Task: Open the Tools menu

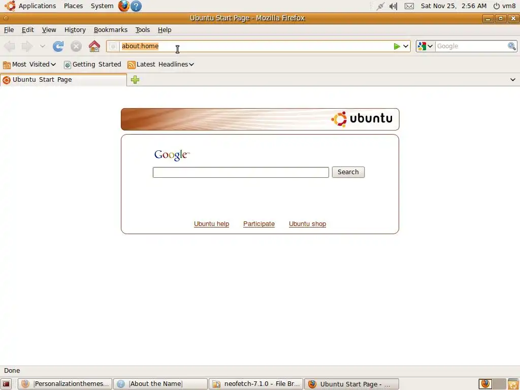Action: tap(142, 30)
